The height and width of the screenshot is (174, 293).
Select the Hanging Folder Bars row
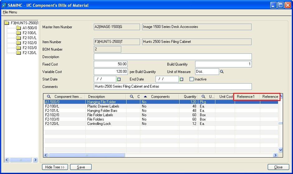[x=161, y=111]
